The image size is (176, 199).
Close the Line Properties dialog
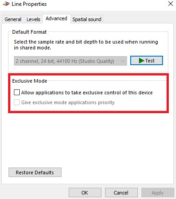pyautogui.click(x=171, y=4)
